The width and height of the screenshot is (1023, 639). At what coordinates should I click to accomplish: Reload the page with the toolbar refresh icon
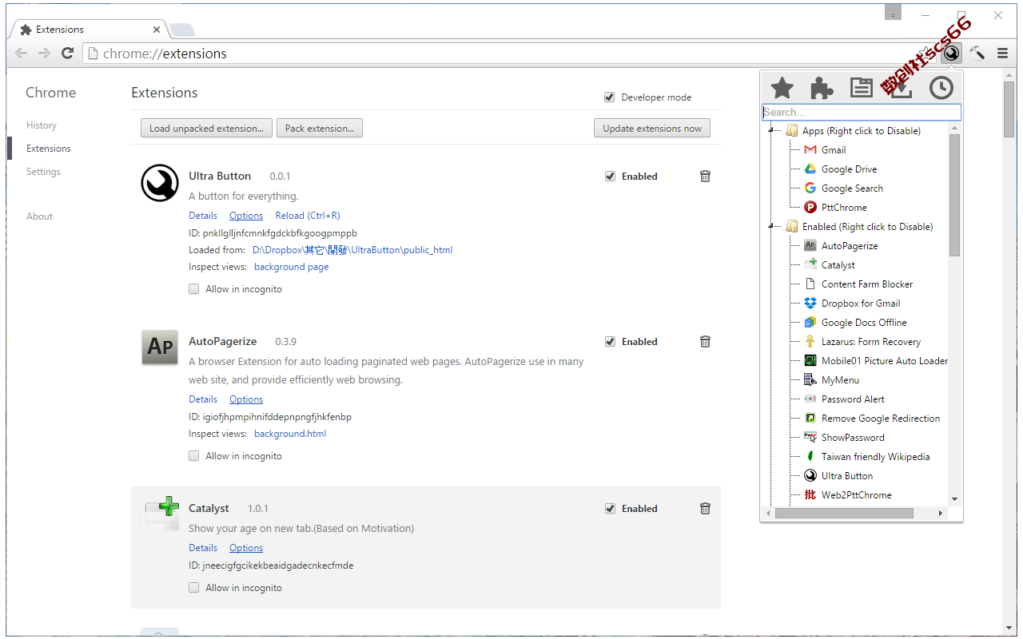(67, 54)
